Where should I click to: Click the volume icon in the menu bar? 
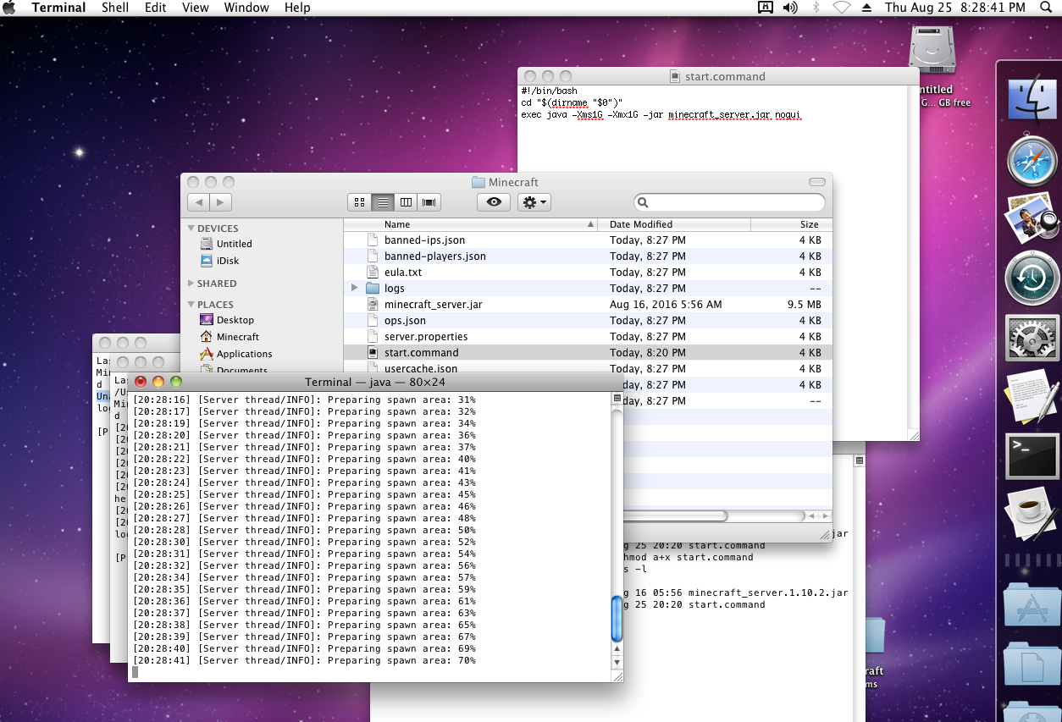click(x=790, y=8)
